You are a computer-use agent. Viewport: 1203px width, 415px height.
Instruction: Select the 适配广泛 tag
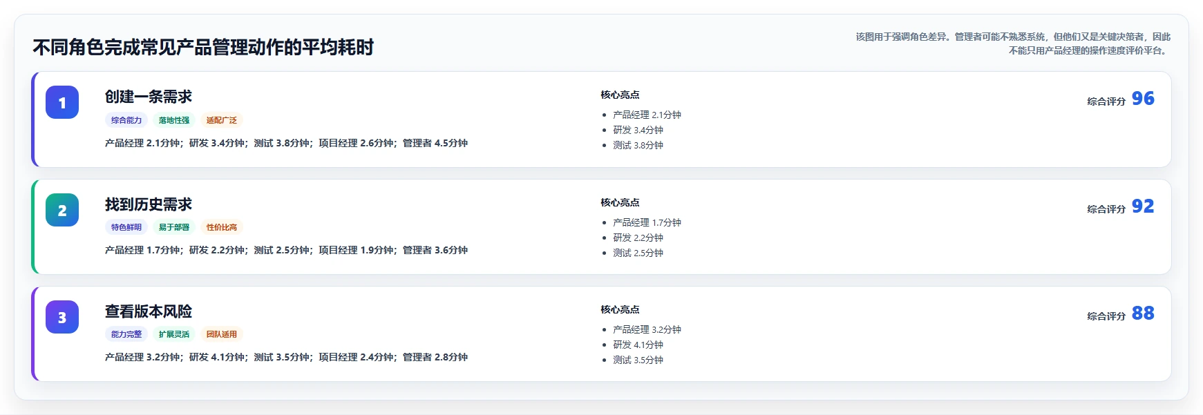(x=222, y=120)
